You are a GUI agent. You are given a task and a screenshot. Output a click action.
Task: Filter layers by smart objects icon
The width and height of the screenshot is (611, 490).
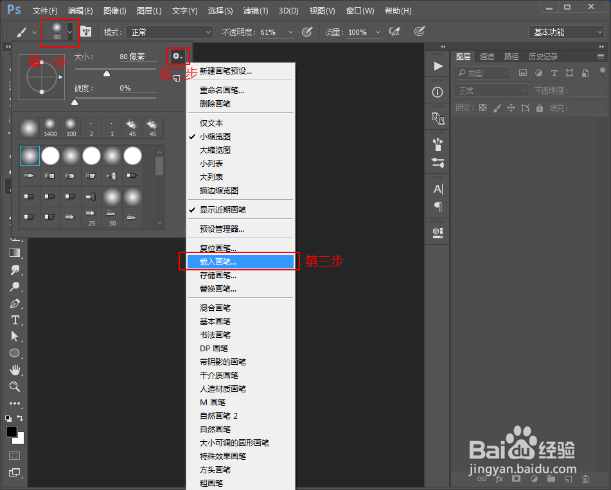(x=585, y=73)
